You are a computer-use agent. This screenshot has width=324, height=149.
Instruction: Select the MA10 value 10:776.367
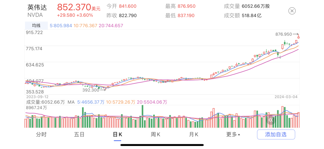click(x=85, y=26)
